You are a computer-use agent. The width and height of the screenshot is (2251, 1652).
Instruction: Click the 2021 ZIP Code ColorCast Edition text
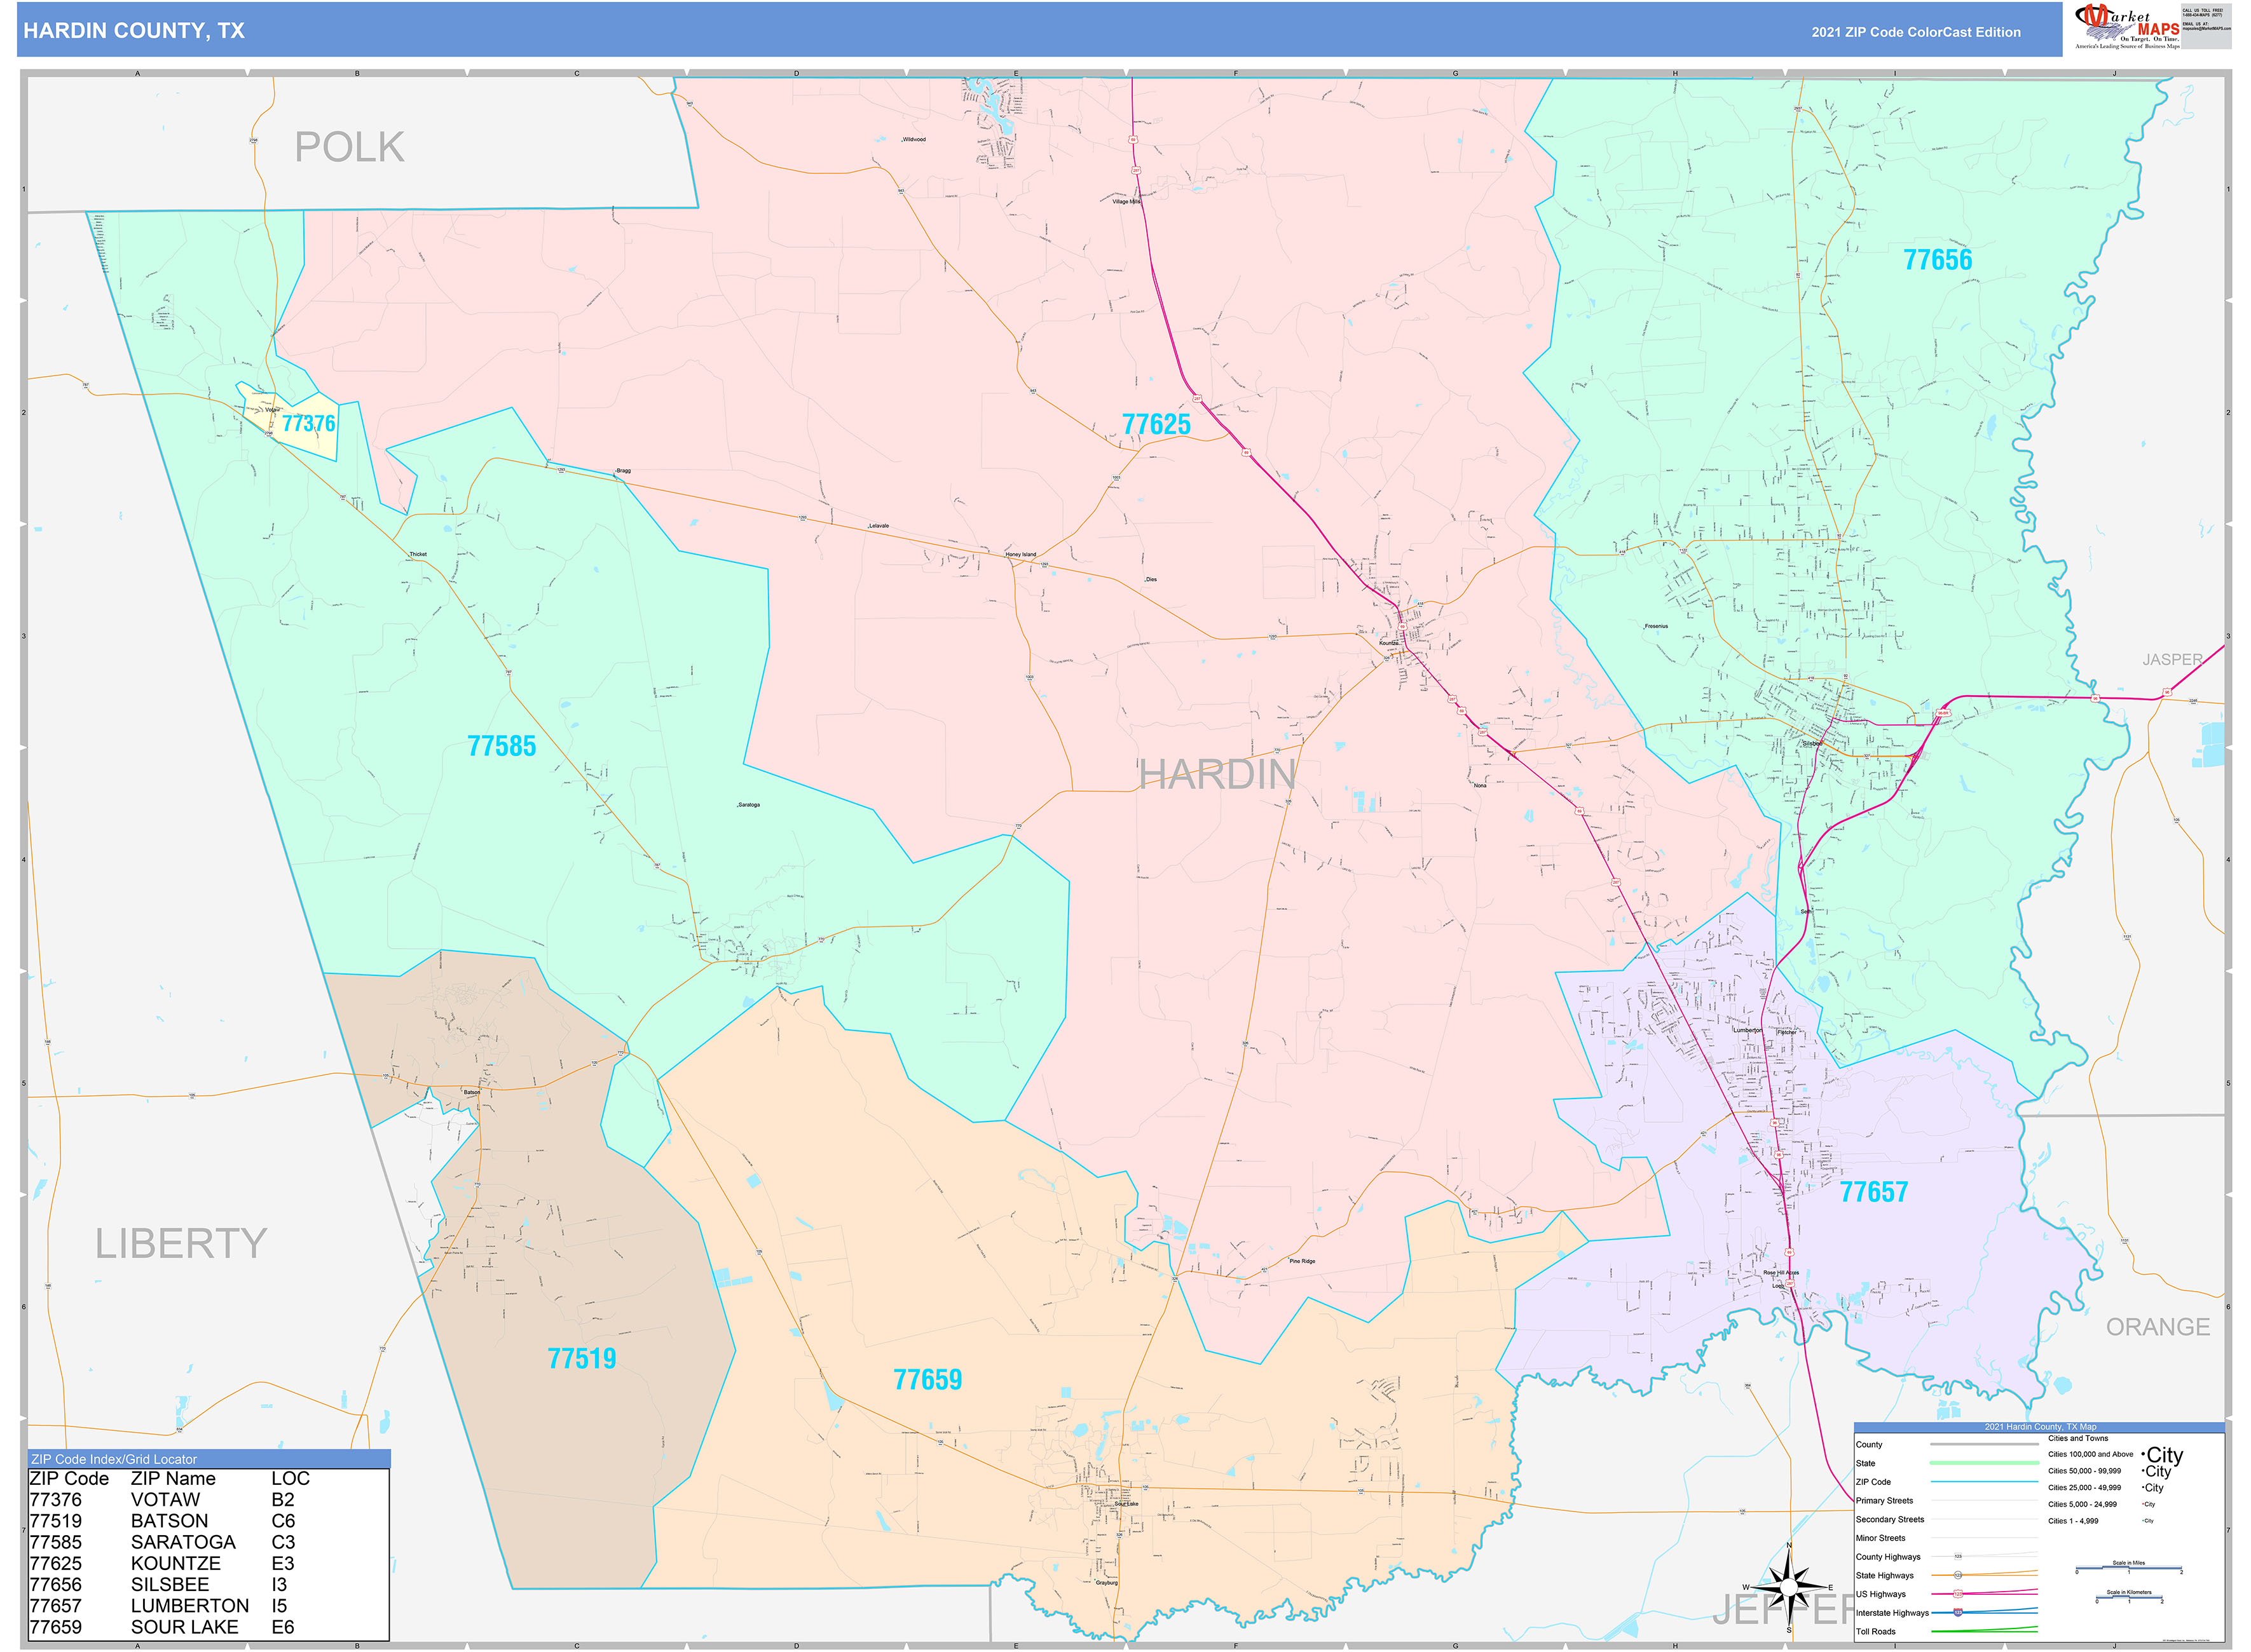1915,32
